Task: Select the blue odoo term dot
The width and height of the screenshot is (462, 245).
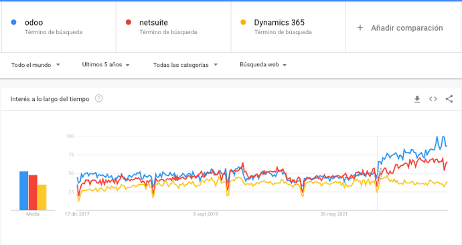Action: [13, 22]
